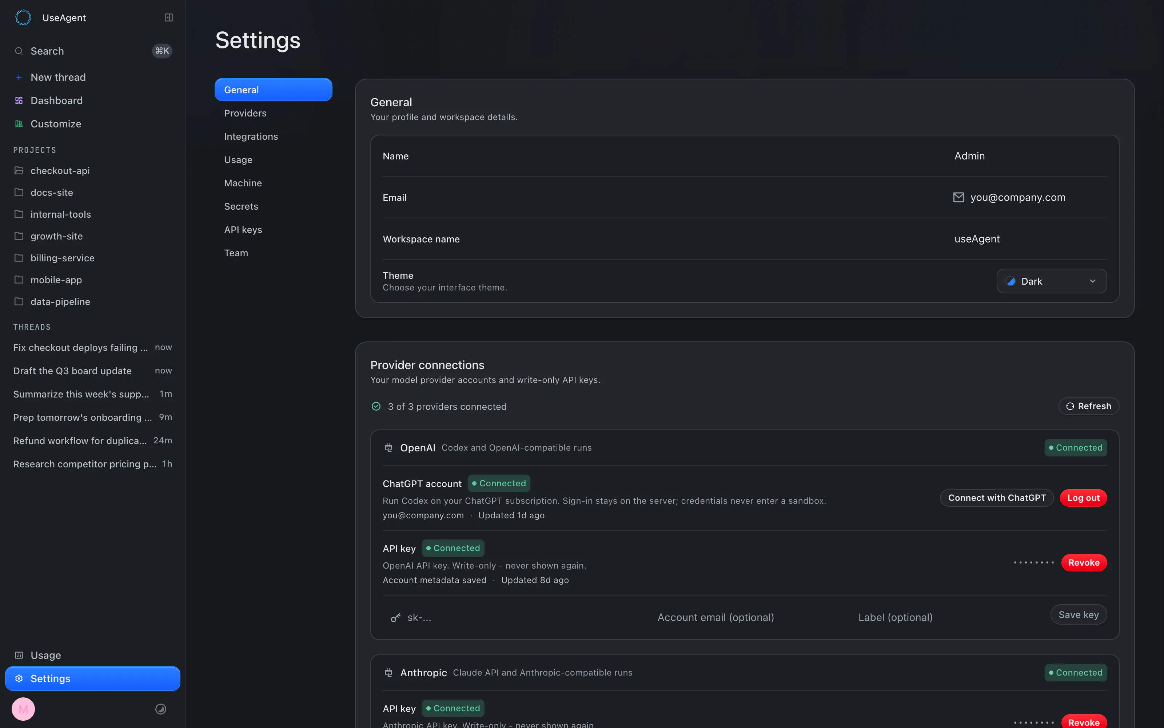Click the Save key button
Viewport: 1164px width, 728px height.
[1079, 615]
